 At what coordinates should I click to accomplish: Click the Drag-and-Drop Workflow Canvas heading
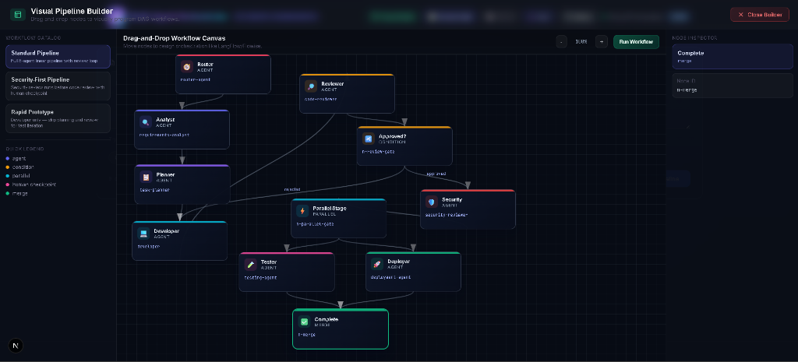point(174,38)
